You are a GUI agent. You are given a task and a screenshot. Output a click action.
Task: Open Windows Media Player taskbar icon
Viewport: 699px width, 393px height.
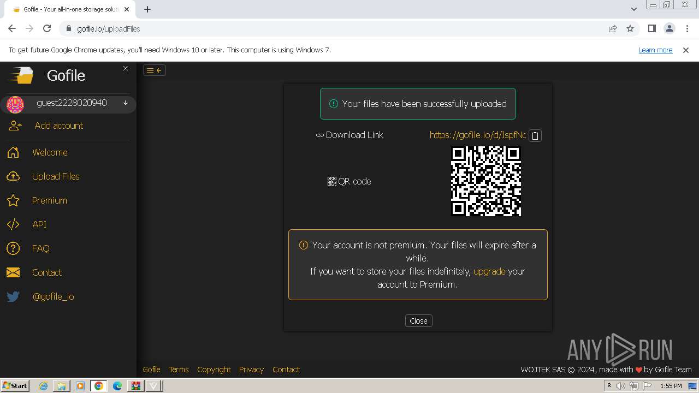point(80,386)
